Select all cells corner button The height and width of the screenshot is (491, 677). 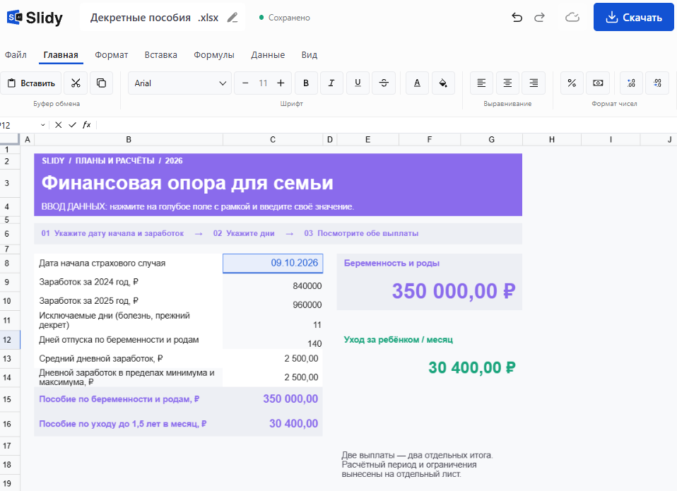9,139
